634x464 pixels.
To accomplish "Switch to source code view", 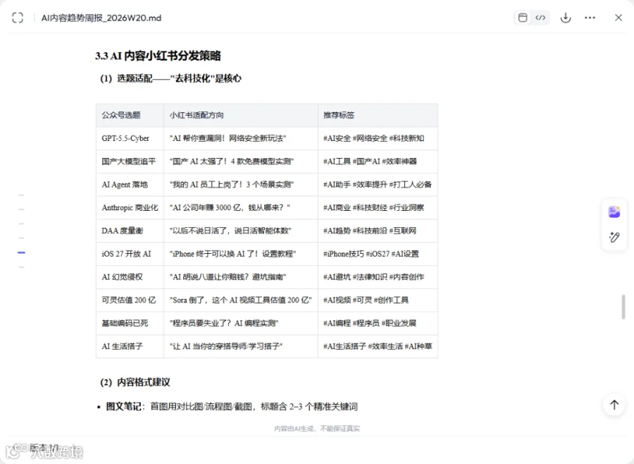I will pyautogui.click(x=540, y=18).
